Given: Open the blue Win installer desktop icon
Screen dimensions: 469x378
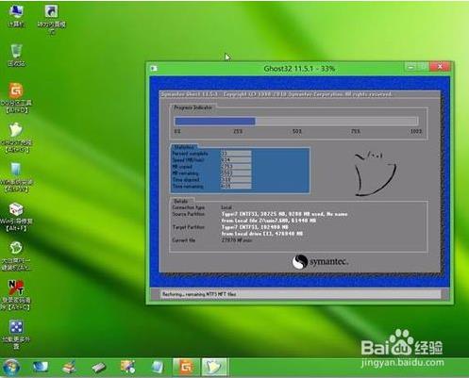Looking at the screenshot, I should 16,176.
